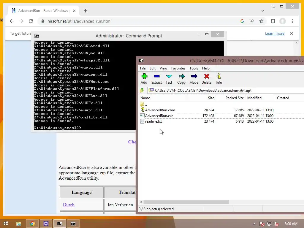This screenshot has height=228, width=304.
Task: Click the Move icon in 7-Zip toolbar
Action: click(x=194, y=79)
